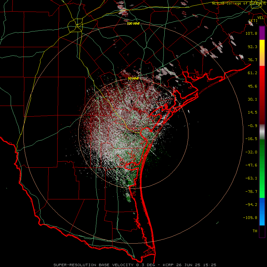Click the -63.1 velocity scale value
The image size is (267, 267).
tap(251, 178)
